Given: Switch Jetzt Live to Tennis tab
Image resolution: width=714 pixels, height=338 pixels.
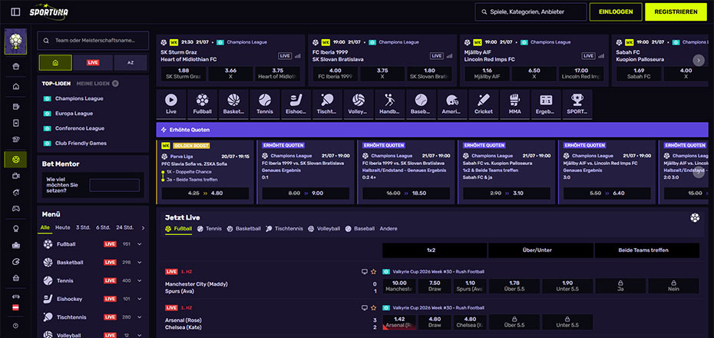Looking at the screenshot, I should (209, 229).
